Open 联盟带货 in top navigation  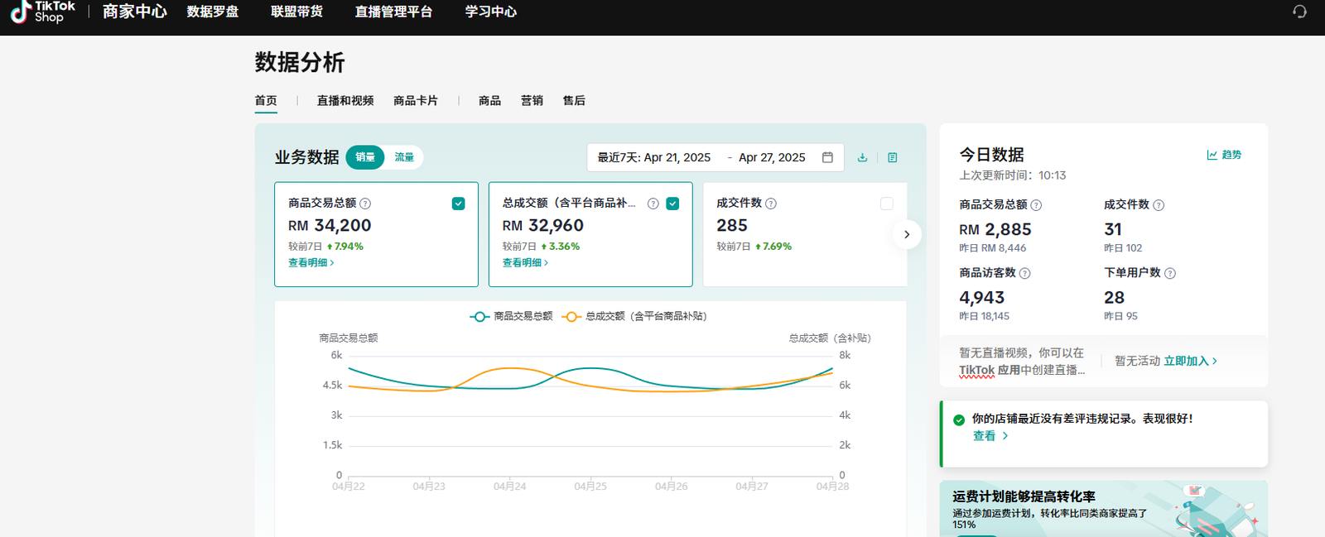point(296,12)
